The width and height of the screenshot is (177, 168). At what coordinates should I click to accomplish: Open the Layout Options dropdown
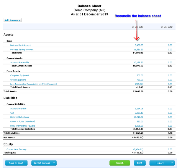tap(44, 163)
